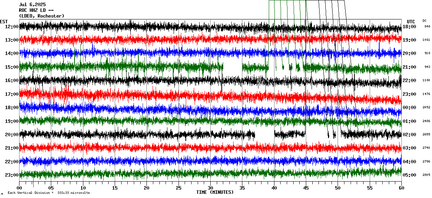The height and width of the screenshot is (198, 432).
Task: Click the 60 minute axis label
Action: coord(401,188)
